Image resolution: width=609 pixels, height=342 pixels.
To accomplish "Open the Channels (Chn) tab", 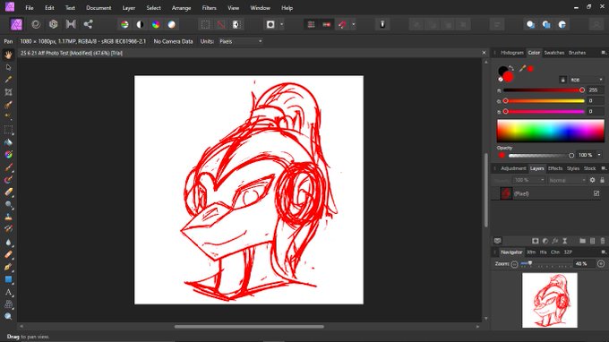I will tap(555, 252).
